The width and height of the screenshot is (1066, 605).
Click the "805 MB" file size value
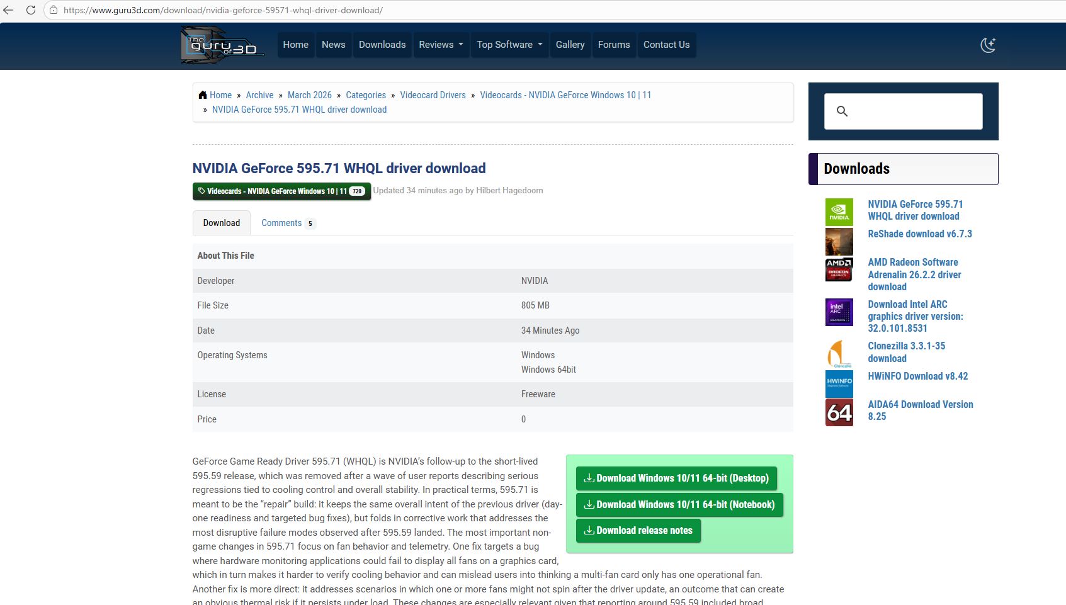535,305
